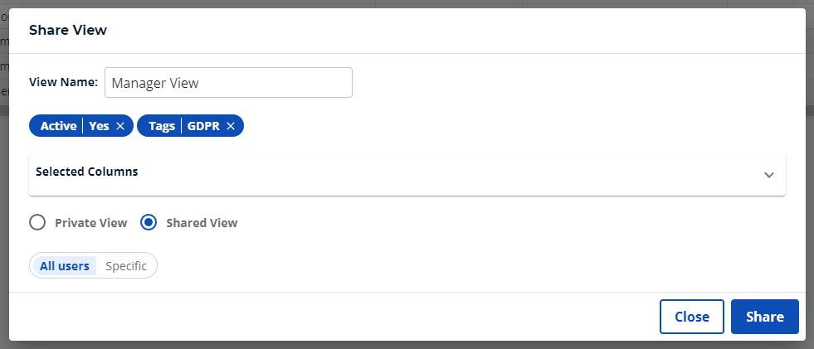Switch sharing to Specific users
Image resolution: width=814 pixels, height=349 pixels.
pyautogui.click(x=126, y=266)
